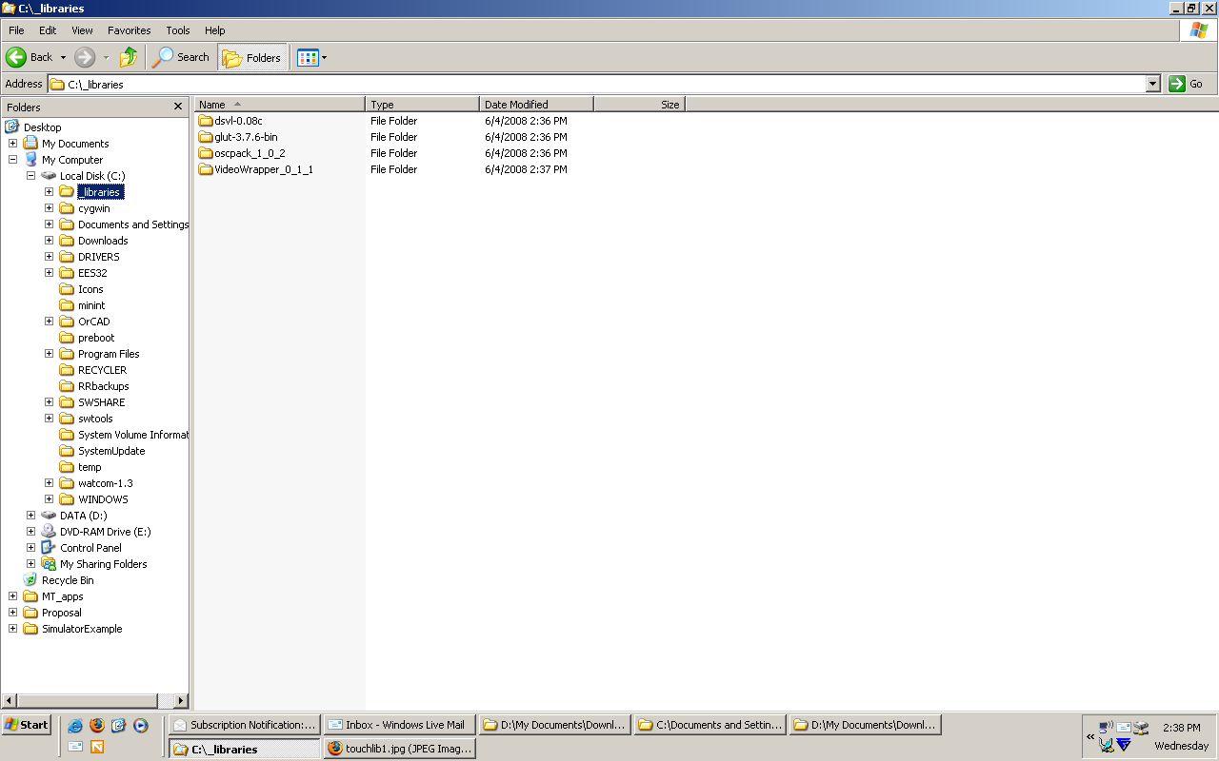Launch Windows Media Player from Quick Launch
This screenshot has width=1219, height=761.
click(141, 725)
